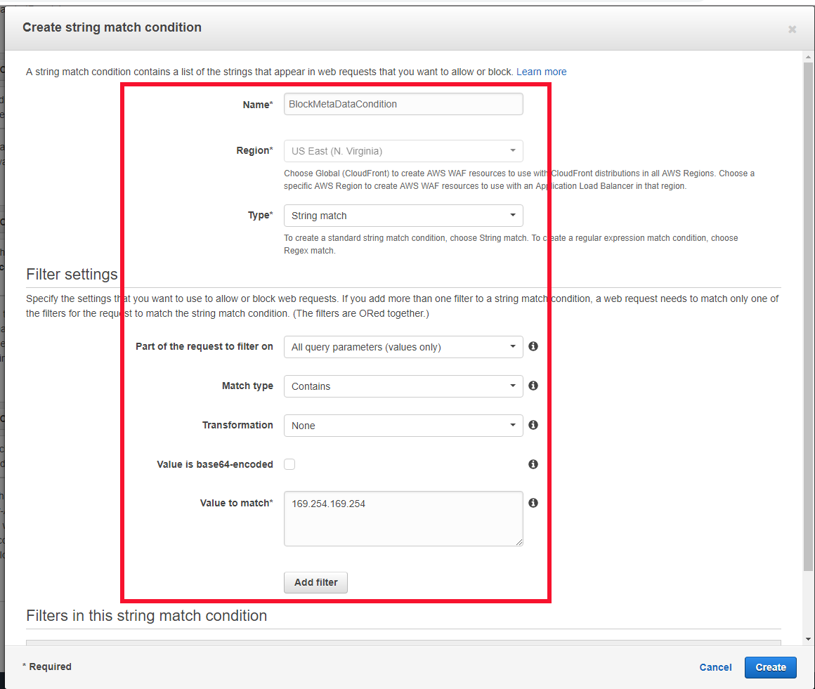Click the Name field containing BlockMetaDataCondition
Screen dimensions: 815x689
click(x=403, y=104)
